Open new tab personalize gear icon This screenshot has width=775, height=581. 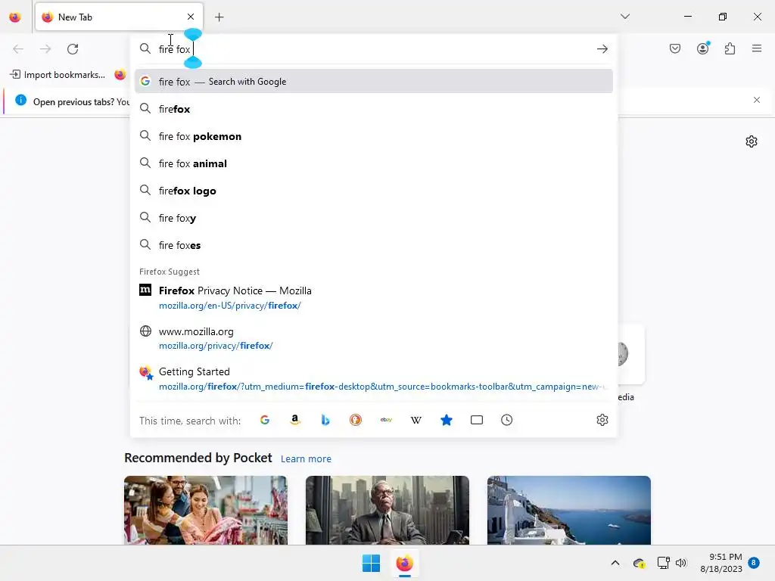pos(752,141)
